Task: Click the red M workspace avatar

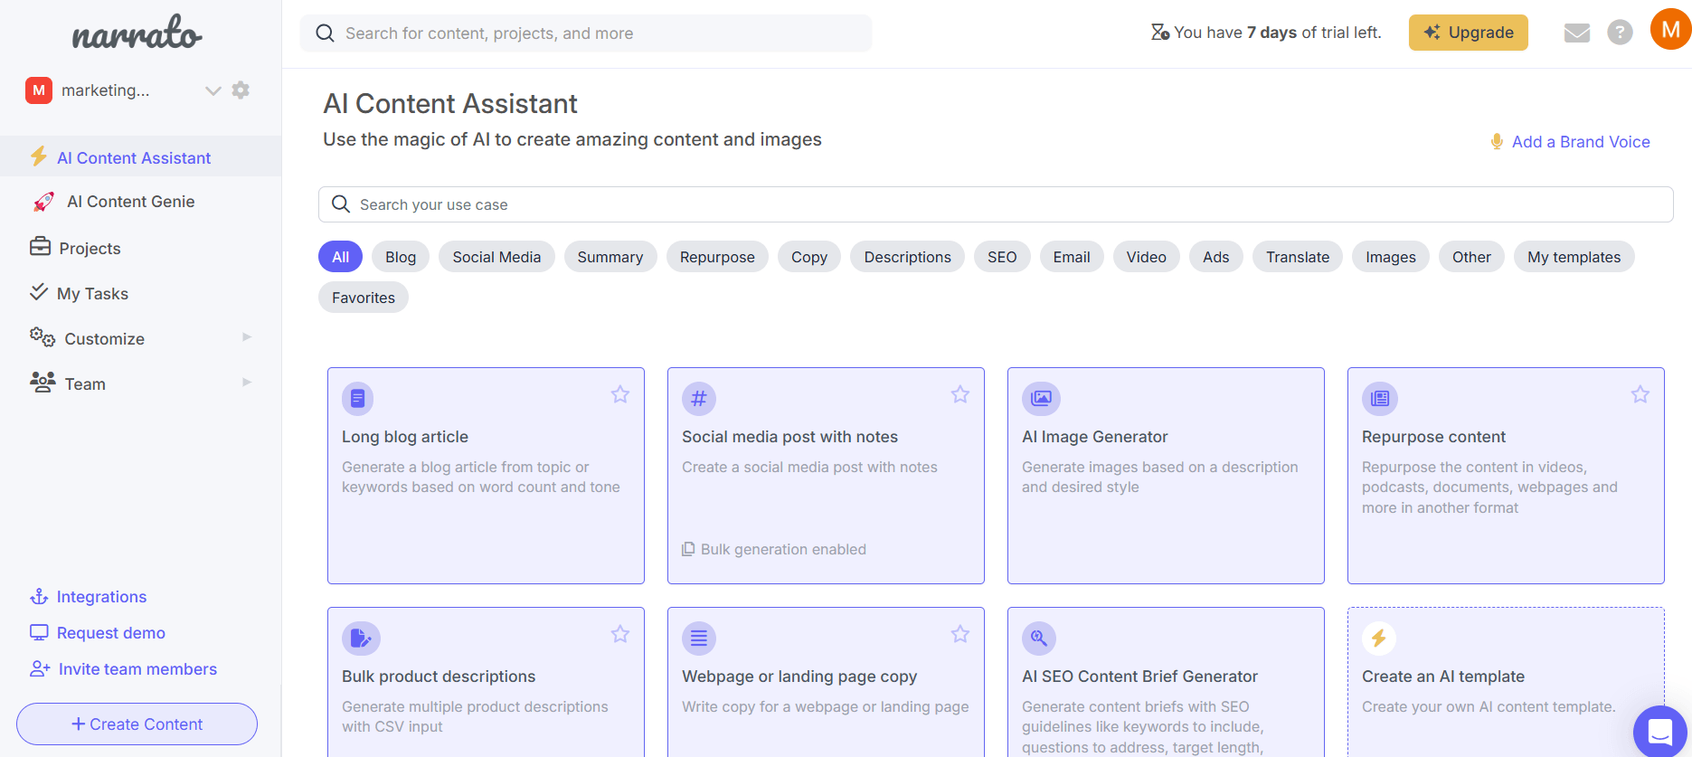Action: 39,90
